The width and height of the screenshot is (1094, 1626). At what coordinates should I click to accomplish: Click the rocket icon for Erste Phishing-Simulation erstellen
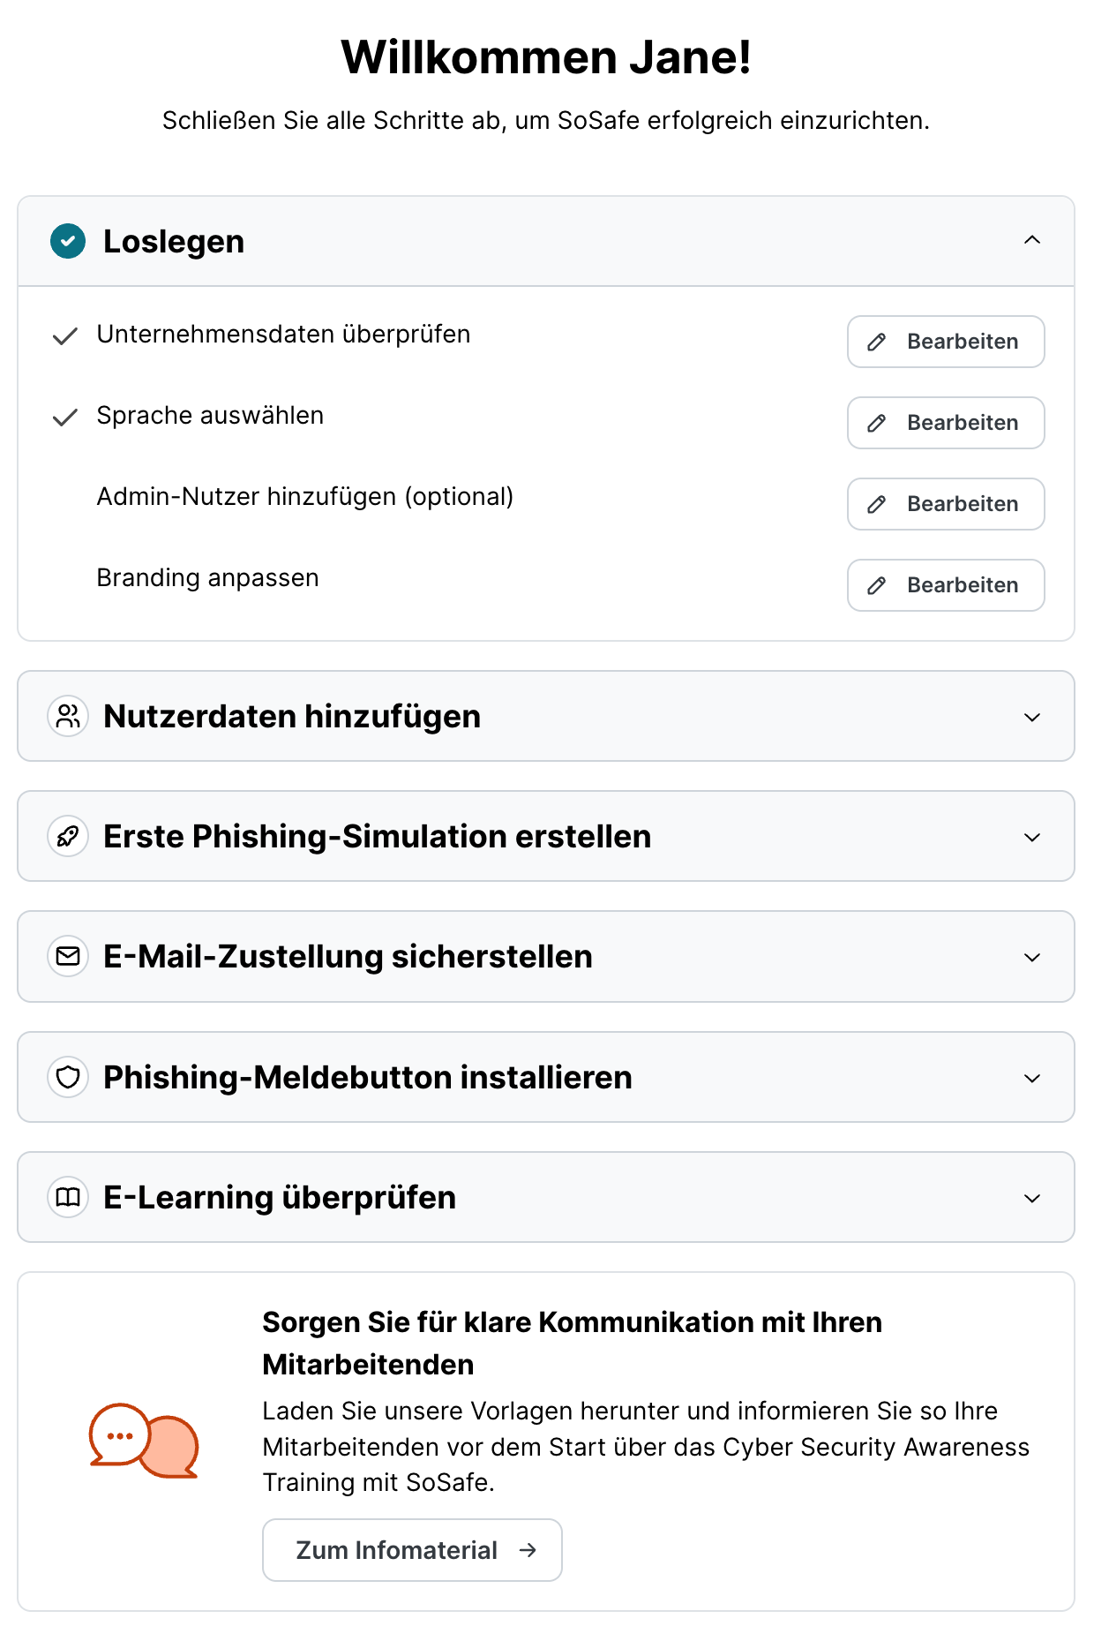tap(68, 836)
